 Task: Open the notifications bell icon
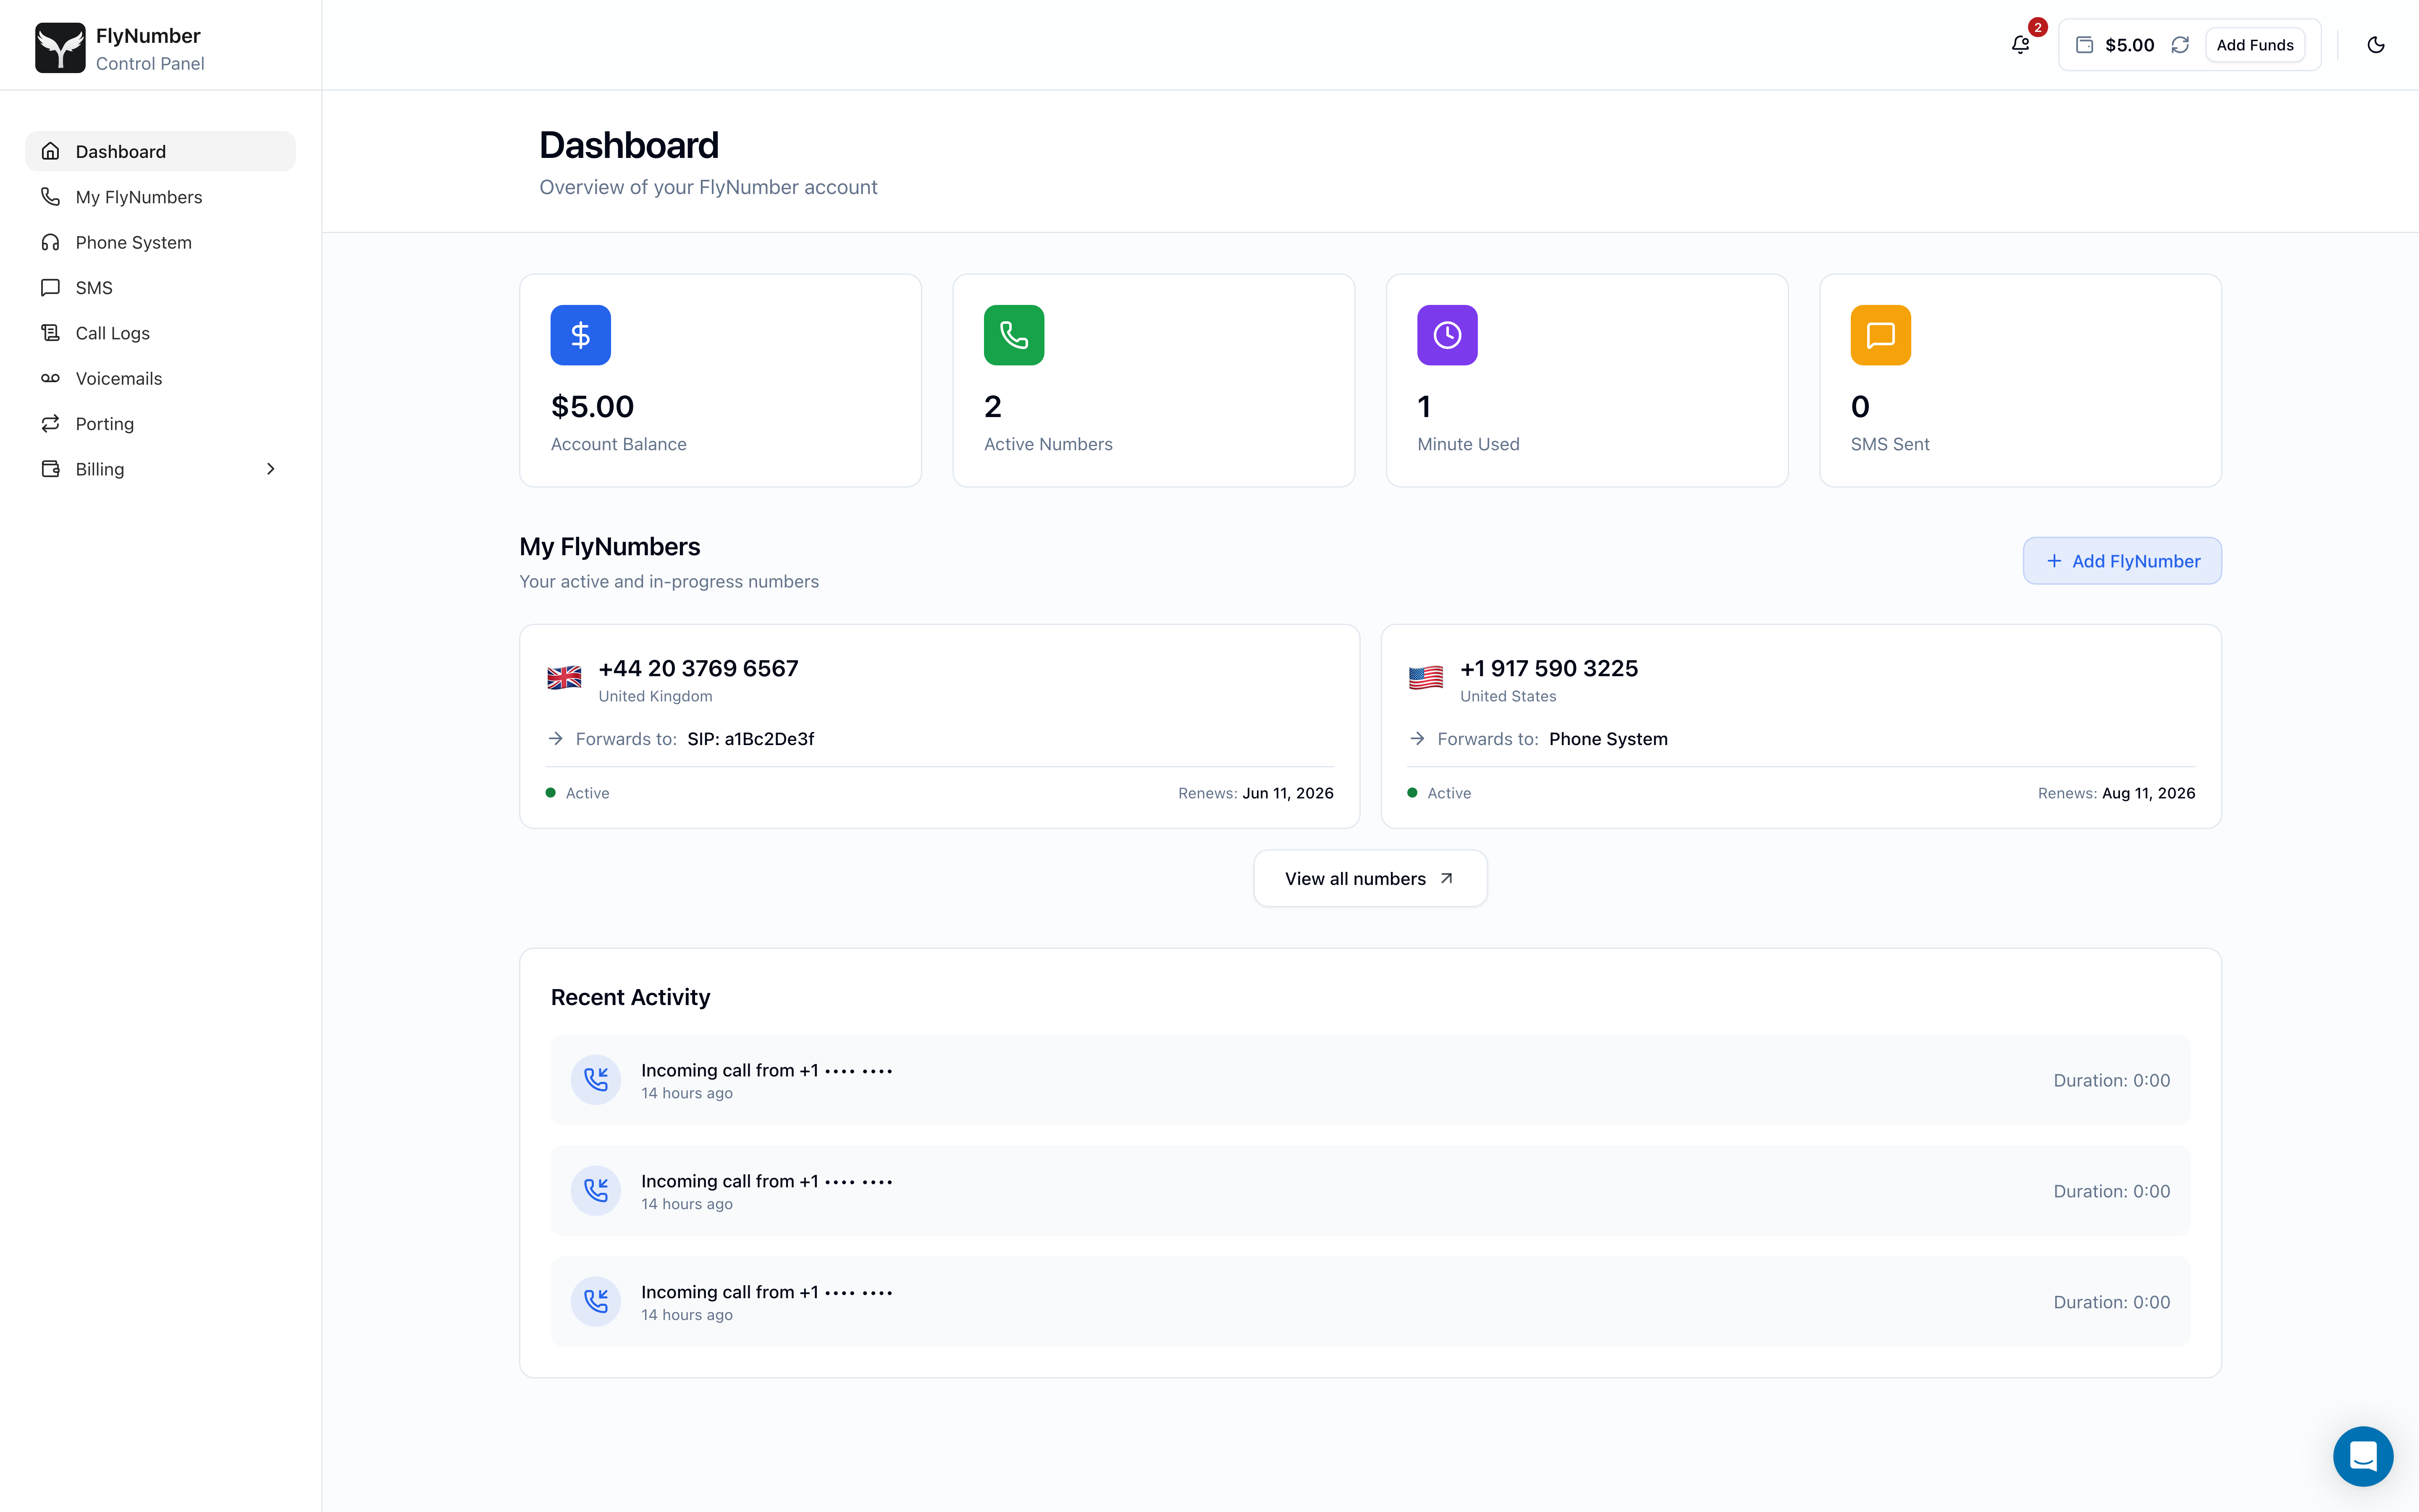tap(2020, 45)
